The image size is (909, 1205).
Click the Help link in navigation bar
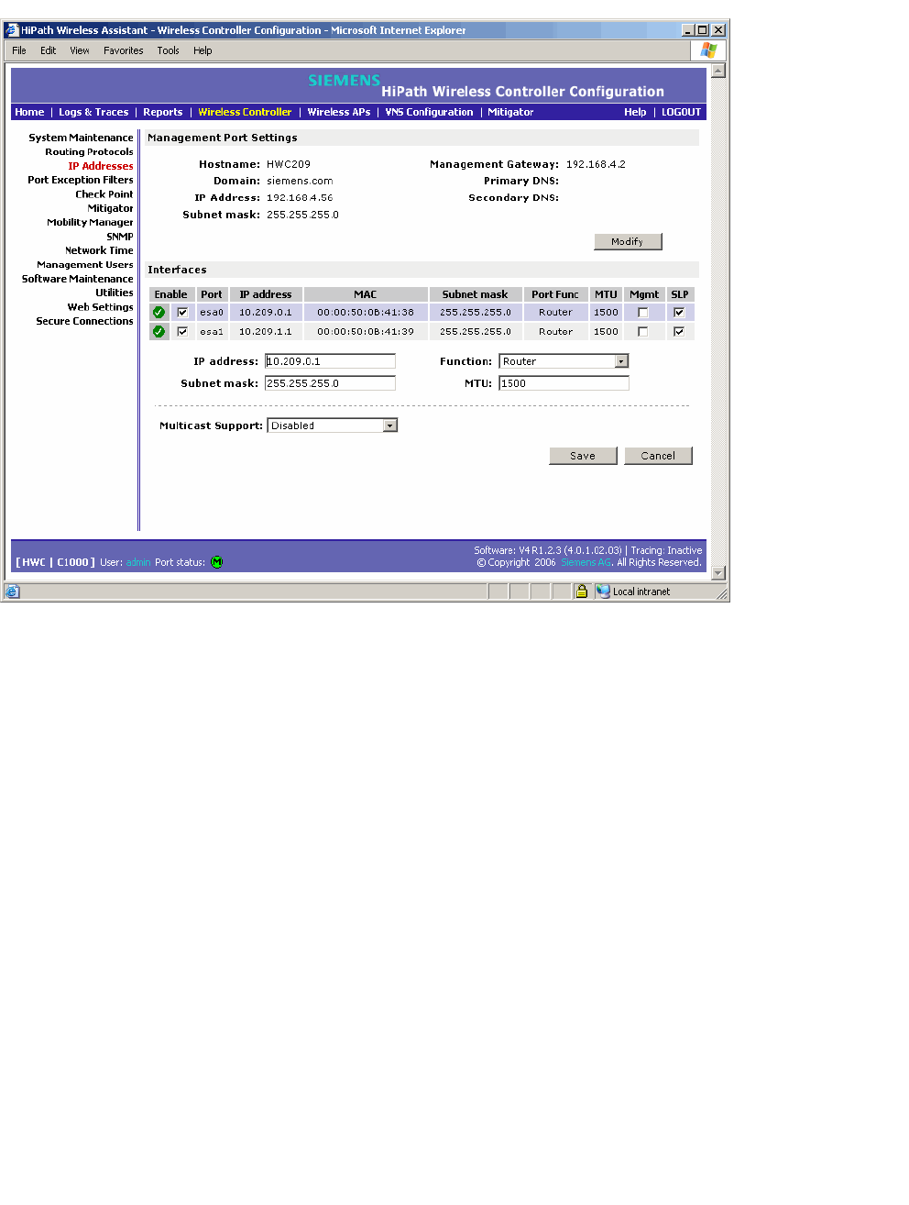coord(635,112)
